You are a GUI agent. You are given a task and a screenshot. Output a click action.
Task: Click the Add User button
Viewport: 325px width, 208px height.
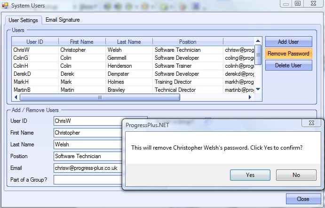[x=288, y=42]
